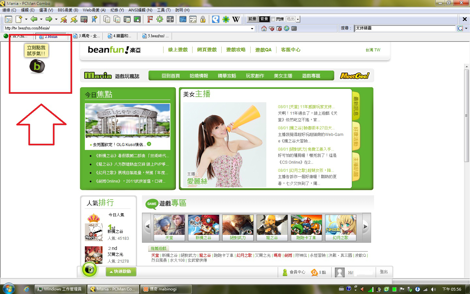This screenshot has width=470, height=294.
Task: Open the 線上遊戲 link in beanfun header
Action: tap(178, 50)
